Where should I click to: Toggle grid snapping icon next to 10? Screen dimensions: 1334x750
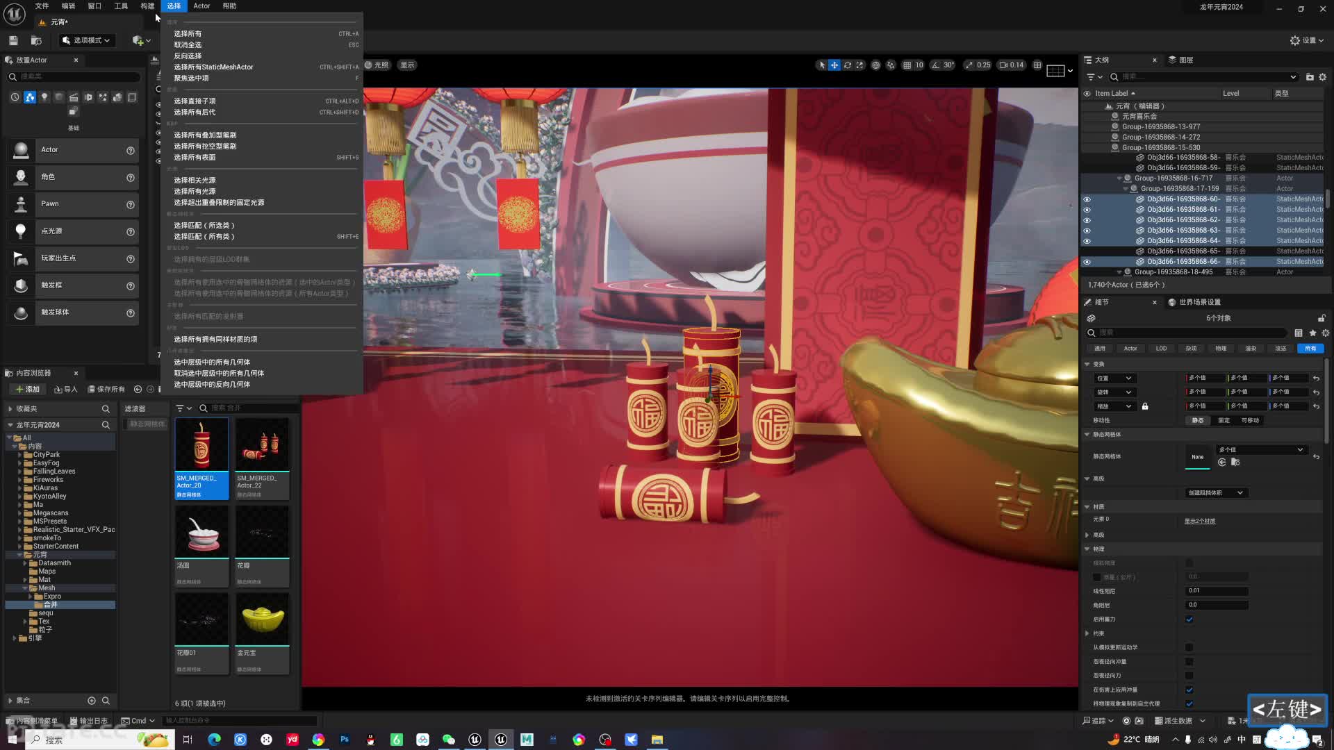point(907,65)
